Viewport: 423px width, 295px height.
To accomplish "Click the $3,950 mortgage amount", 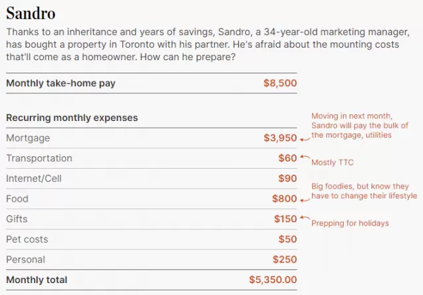I will (280, 138).
